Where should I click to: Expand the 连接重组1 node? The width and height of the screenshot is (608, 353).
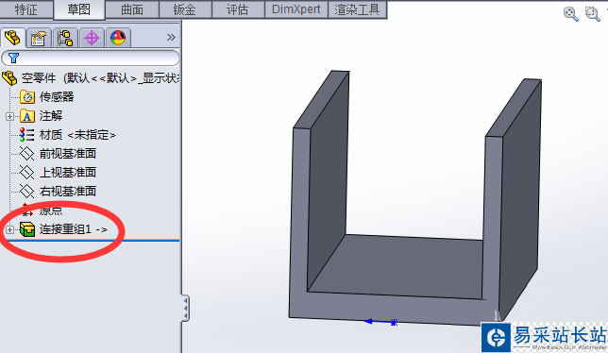coord(9,229)
